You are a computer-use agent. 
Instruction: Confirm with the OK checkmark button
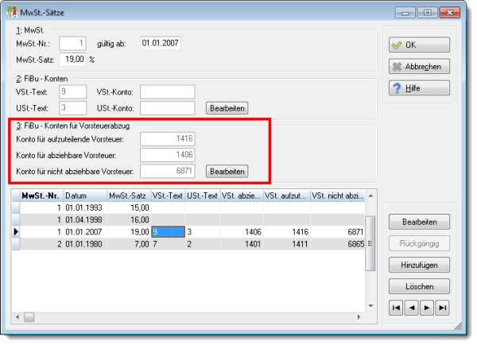tap(419, 45)
